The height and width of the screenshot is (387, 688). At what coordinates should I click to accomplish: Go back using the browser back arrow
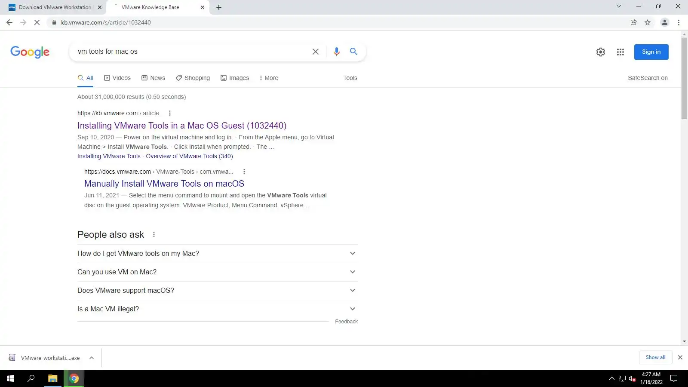click(9, 22)
